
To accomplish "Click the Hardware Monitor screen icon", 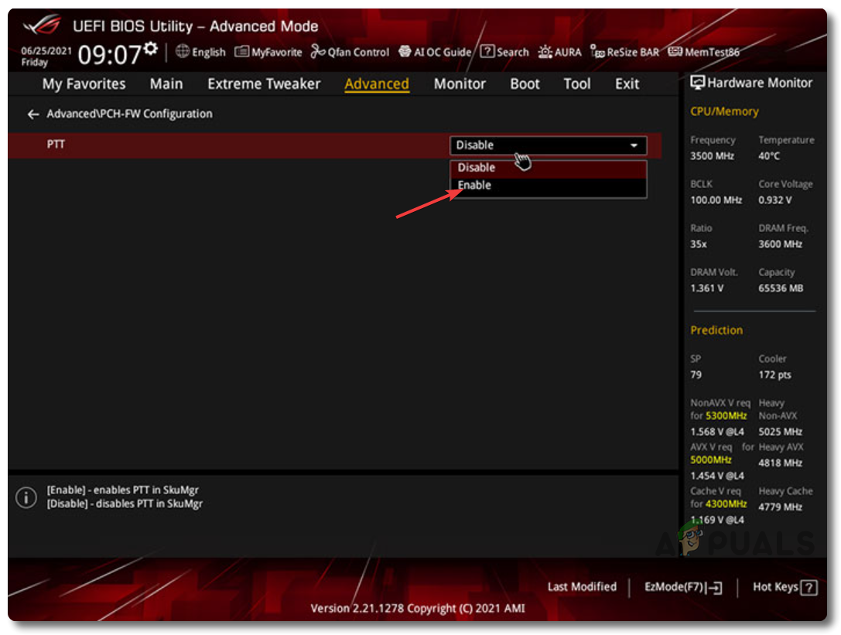I will [697, 83].
